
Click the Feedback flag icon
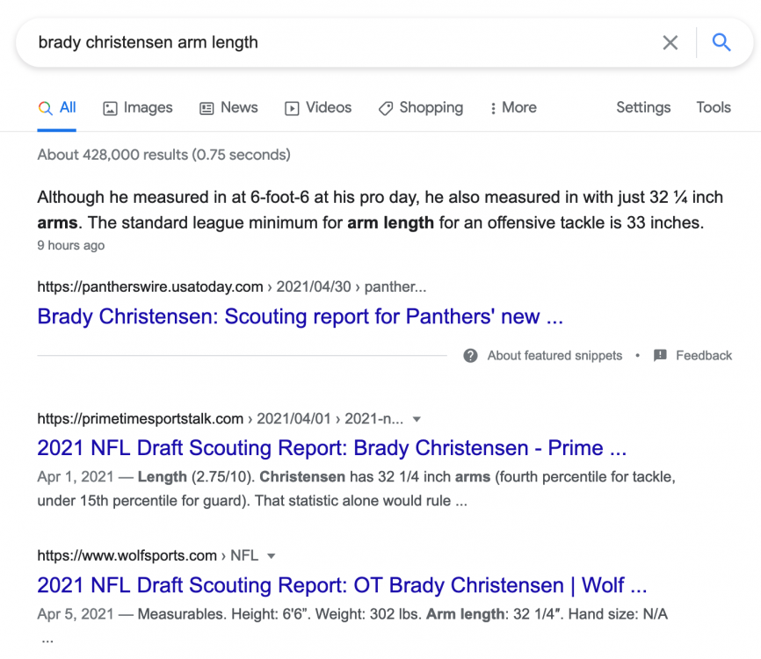click(660, 356)
